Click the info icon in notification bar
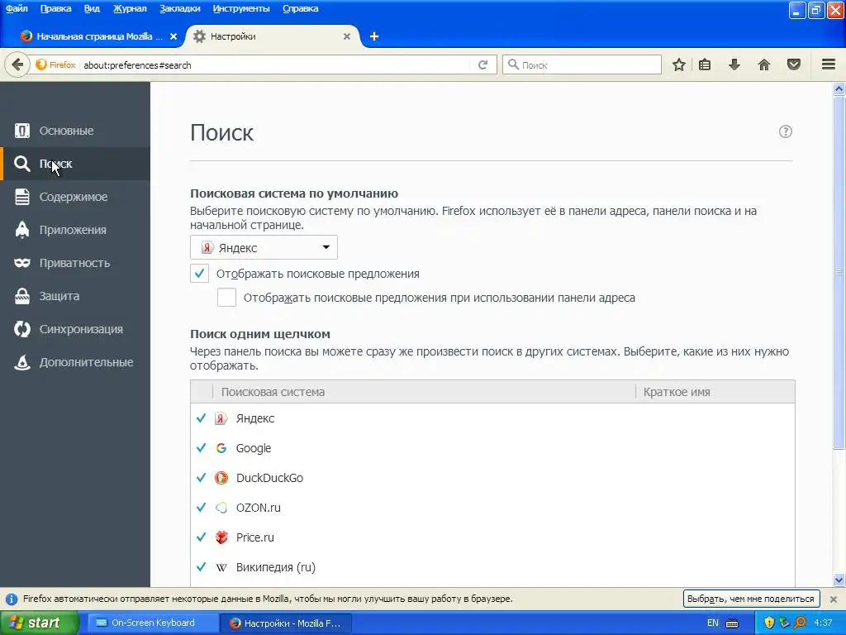This screenshot has height=635, width=846. (12, 599)
